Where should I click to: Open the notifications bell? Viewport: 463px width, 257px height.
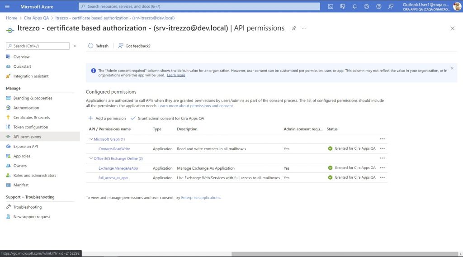coord(354,6)
